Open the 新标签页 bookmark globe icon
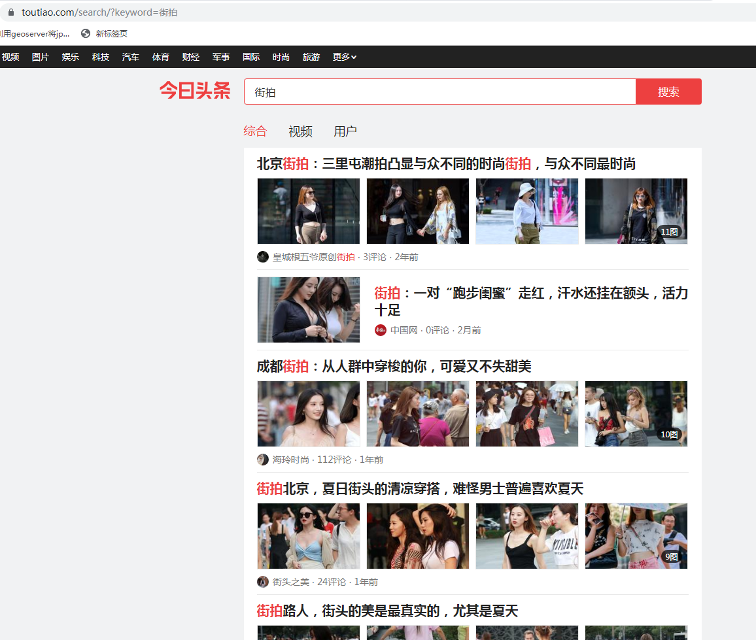This screenshot has height=640, width=756. pos(85,33)
